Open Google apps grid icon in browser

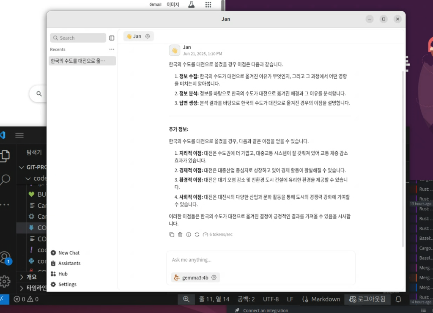208,4
